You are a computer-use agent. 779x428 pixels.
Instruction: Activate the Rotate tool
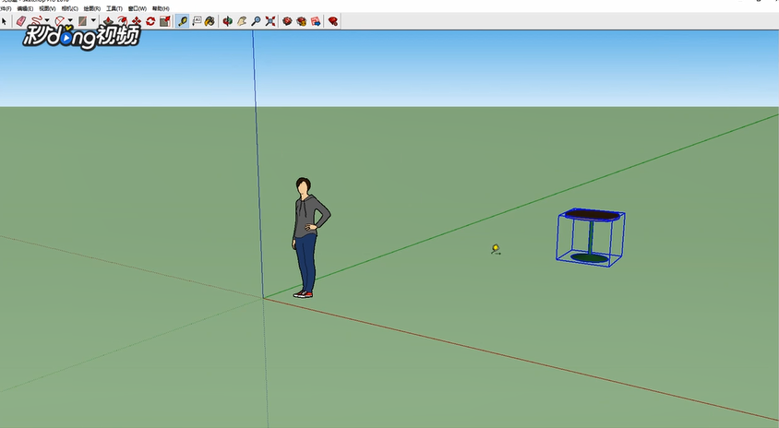[150, 21]
